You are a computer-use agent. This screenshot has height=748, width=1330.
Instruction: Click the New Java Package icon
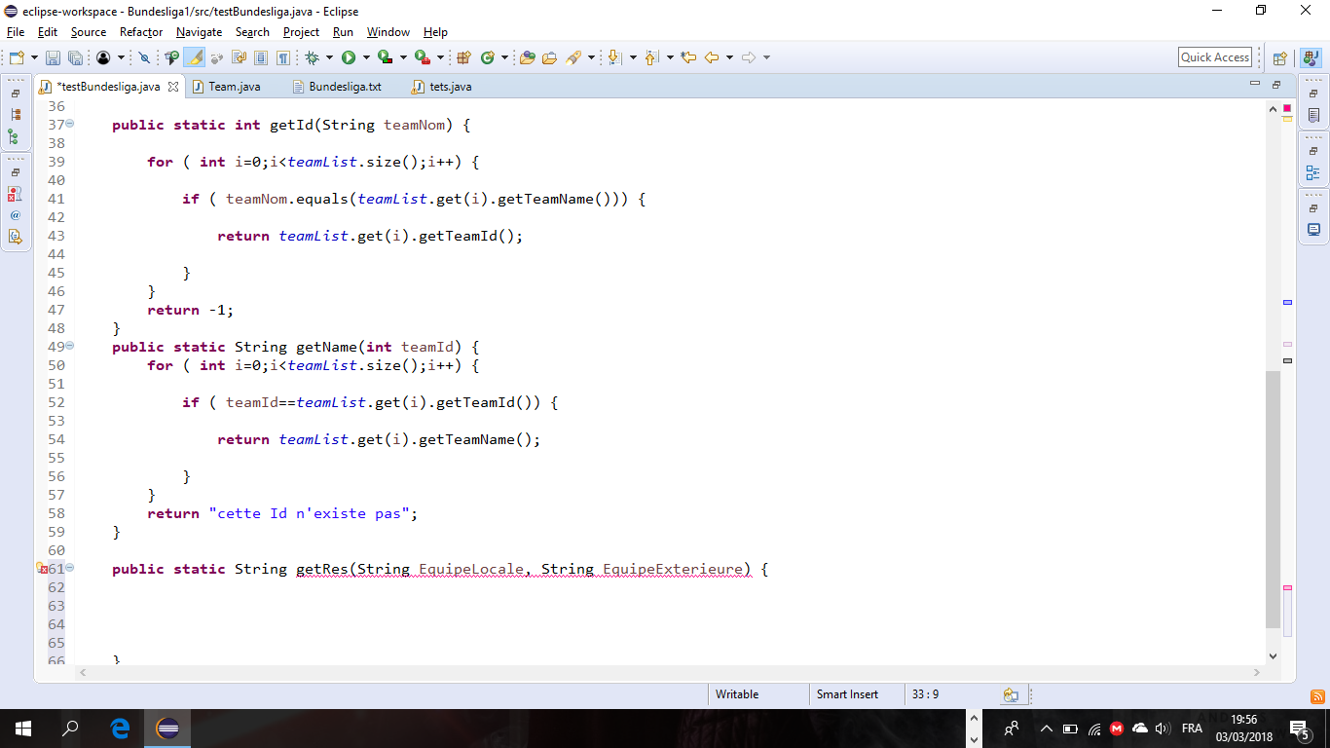click(463, 57)
